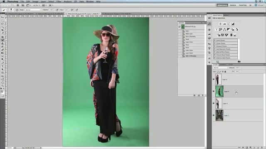The height and width of the screenshot is (149, 266).
Task: Add a Channel Mixer adjustment layer
Action: pos(236,29)
